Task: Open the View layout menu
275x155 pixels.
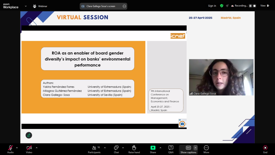Action: tap(264, 6)
